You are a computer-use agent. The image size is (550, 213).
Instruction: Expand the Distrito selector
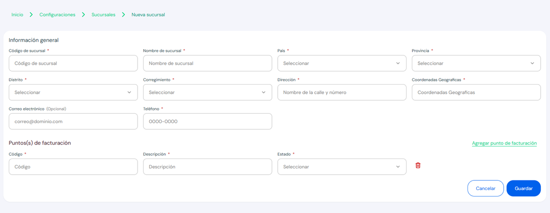73,92
